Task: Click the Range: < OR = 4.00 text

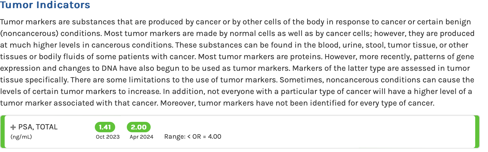Action: (193, 137)
